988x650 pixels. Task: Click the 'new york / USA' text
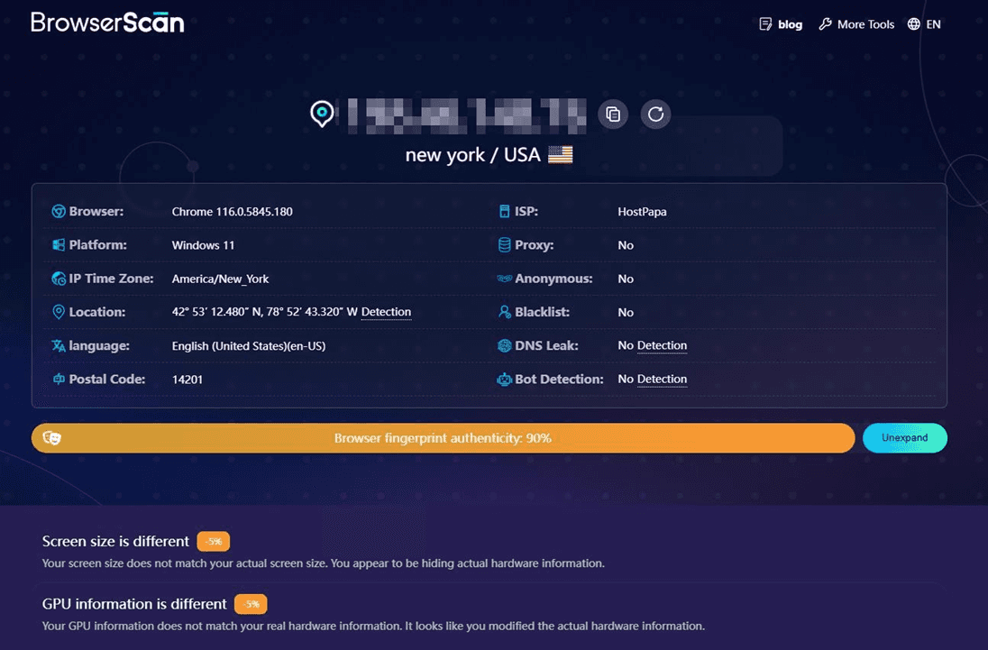(472, 155)
